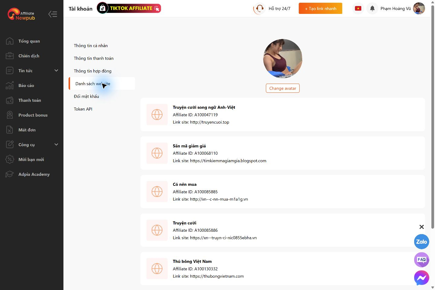Screen dimensions: 435x290
Task: Open the TikTok Affiliate banner
Action: pyautogui.click(x=129, y=8)
